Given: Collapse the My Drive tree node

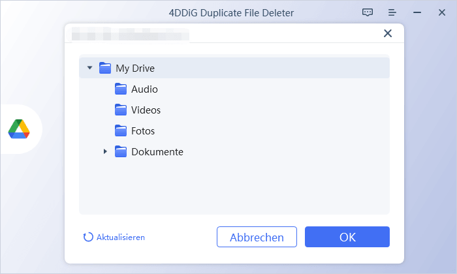Looking at the screenshot, I should (x=89, y=68).
